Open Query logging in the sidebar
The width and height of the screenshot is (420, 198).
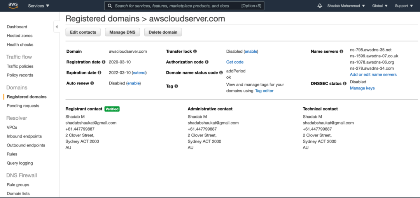[x=20, y=163]
